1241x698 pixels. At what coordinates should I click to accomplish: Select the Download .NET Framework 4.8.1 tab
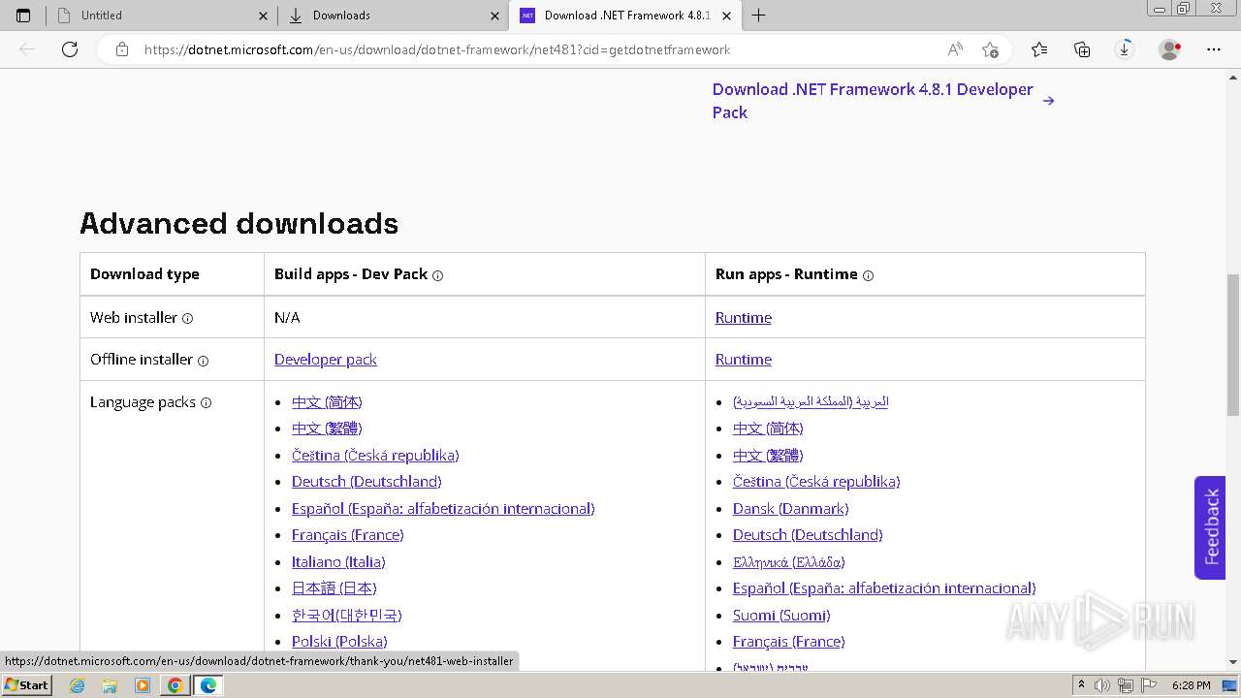pyautogui.click(x=624, y=16)
